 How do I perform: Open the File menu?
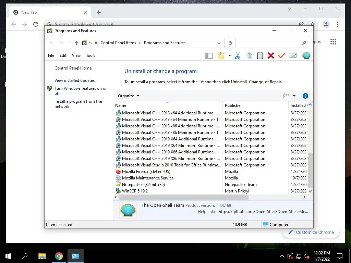(x=51, y=55)
